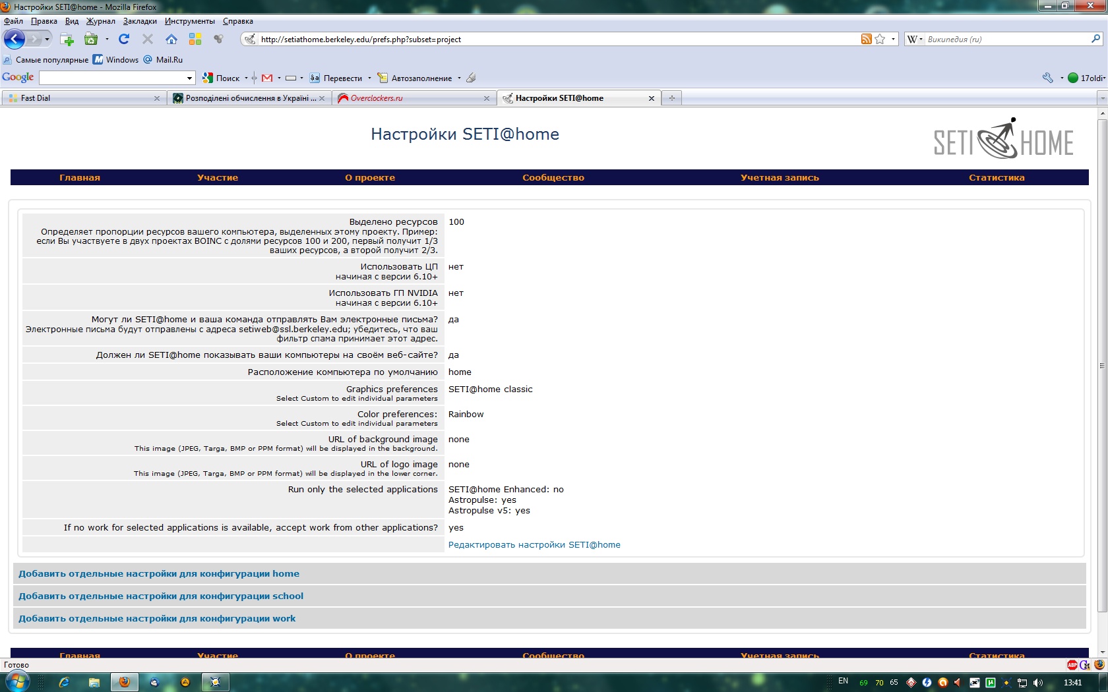Image resolution: width=1108 pixels, height=692 pixels.
Task: Open the Участие navigation item in top bar
Action: coord(218,178)
